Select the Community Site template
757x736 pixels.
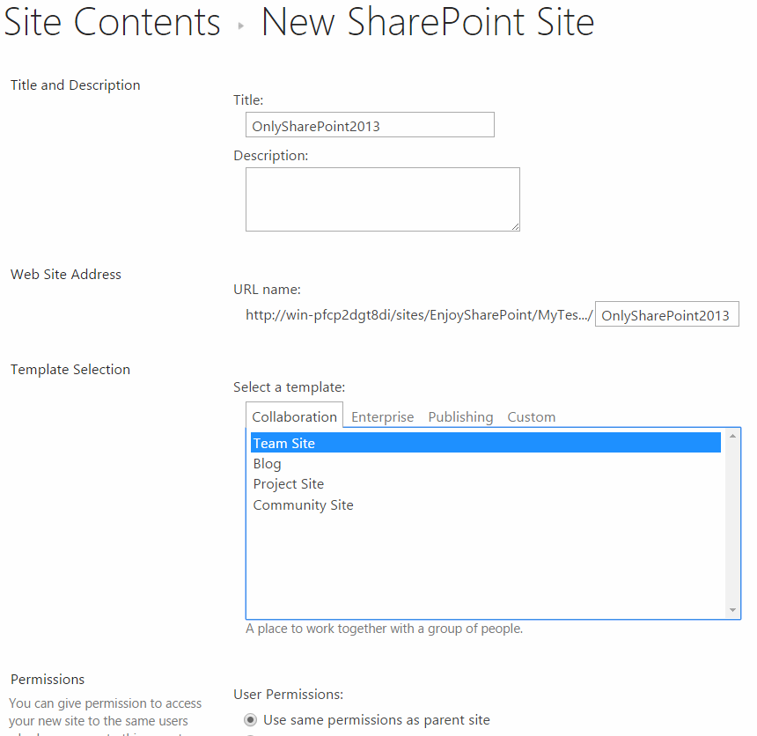486,504
